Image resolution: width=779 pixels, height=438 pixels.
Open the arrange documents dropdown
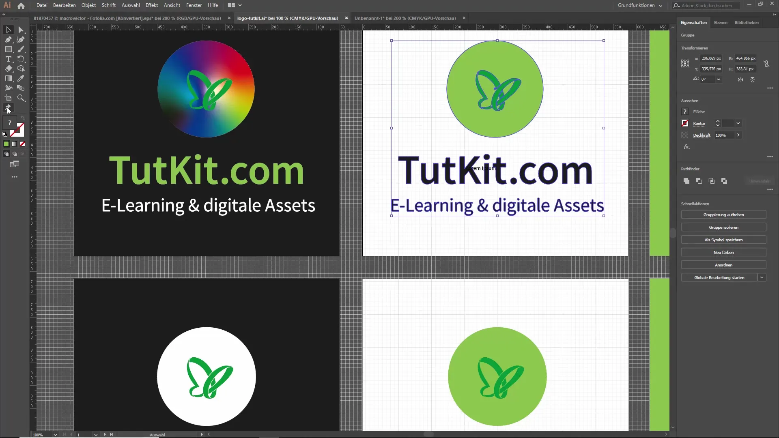click(x=235, y=5)
